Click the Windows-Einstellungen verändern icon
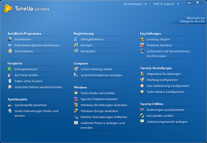 76,105
